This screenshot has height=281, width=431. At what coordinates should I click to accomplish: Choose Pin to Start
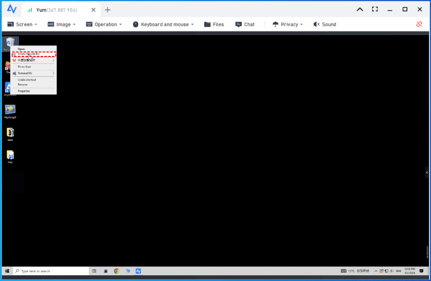click(34, 67)
